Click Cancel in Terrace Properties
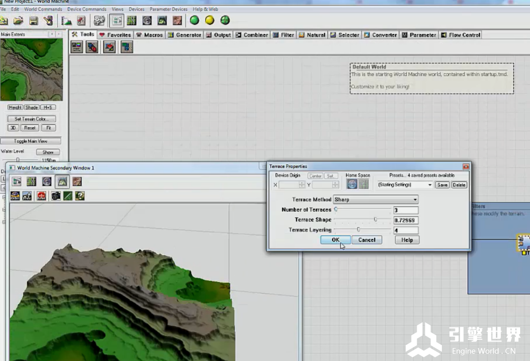The height and width of the screenshot is (361, 530). [367, 240]
